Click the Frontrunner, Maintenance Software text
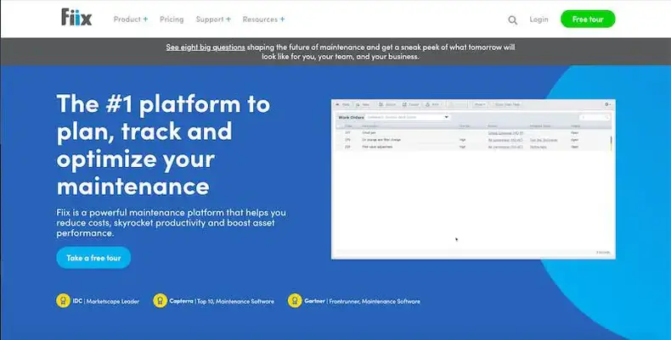This screenshot has width=671, height=340. pos(375,301)
